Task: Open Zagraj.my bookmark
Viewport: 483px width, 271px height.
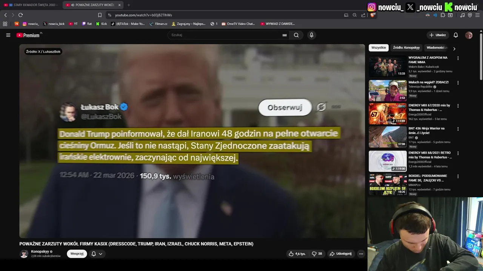Action: coord(189,24)
